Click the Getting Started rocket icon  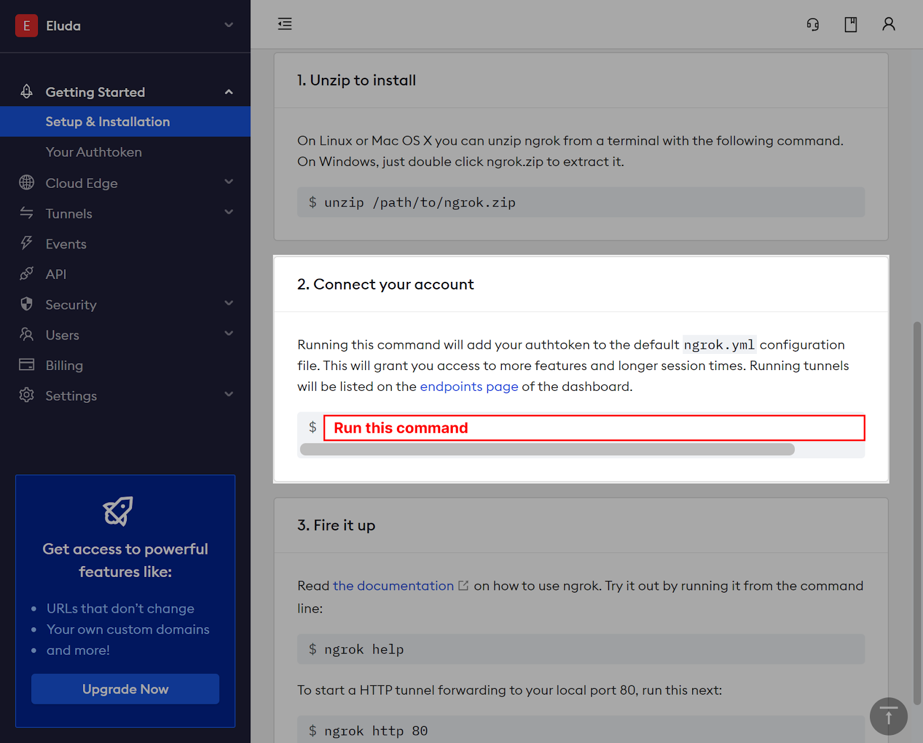tap(27, 92)
